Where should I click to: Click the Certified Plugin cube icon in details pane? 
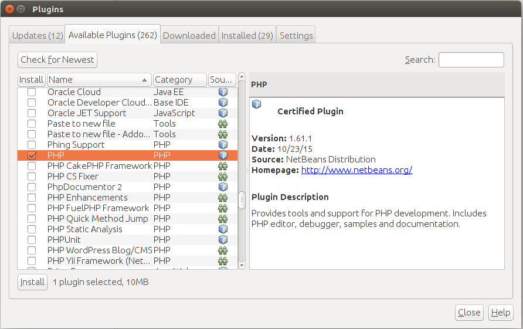coord(256,104)
